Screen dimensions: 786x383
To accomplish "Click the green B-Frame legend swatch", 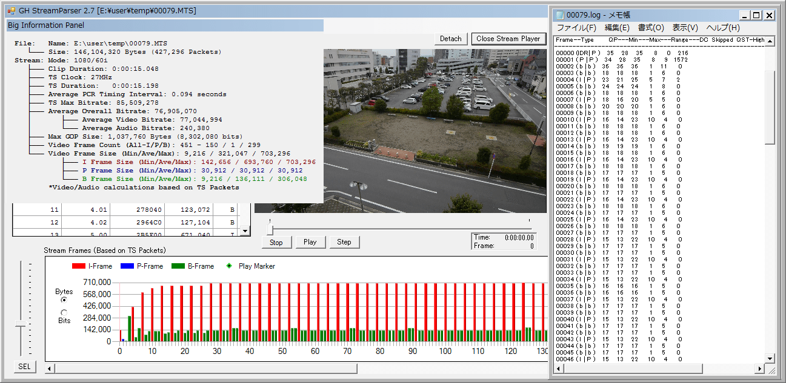I will pyautogui.click(x=177, y=266).
